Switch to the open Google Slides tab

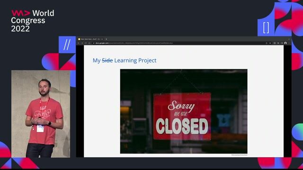point(90,39)
